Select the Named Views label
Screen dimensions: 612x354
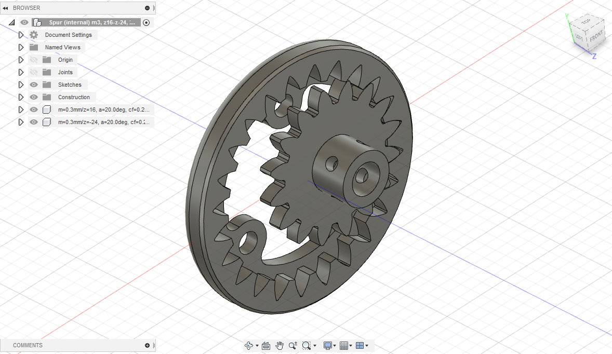pos(62,47)
